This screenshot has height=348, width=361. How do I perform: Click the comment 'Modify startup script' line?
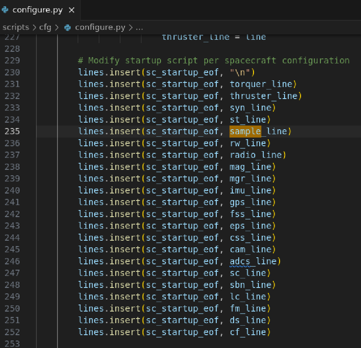214,60
